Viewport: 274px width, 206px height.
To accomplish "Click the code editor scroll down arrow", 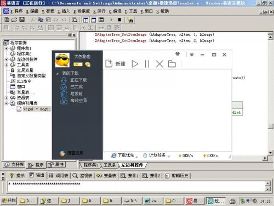I will 271,152.
